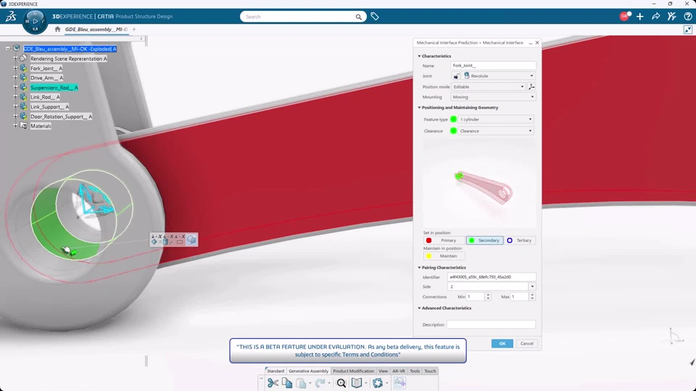The image size is (696, 391).
Task: Click the expand fullscreen icon below top bar
Action: pos(687,30)
